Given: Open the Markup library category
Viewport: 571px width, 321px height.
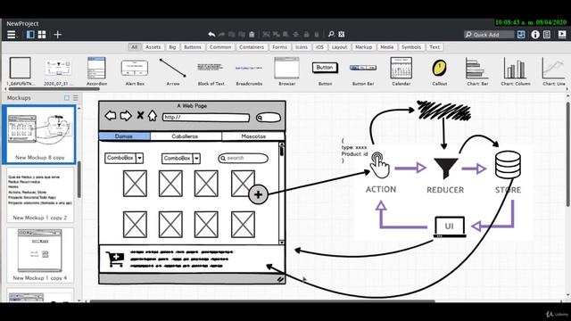Looking at the screenshot, I should pos(363,47).
